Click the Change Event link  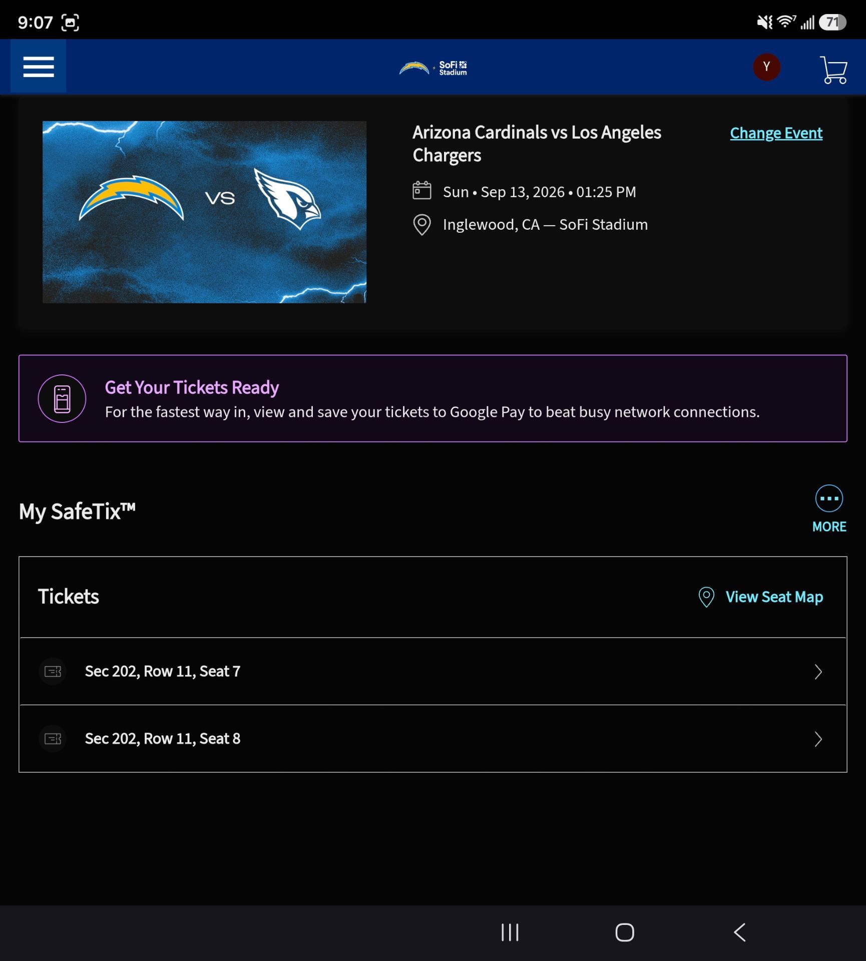click(x=776, y=133)
